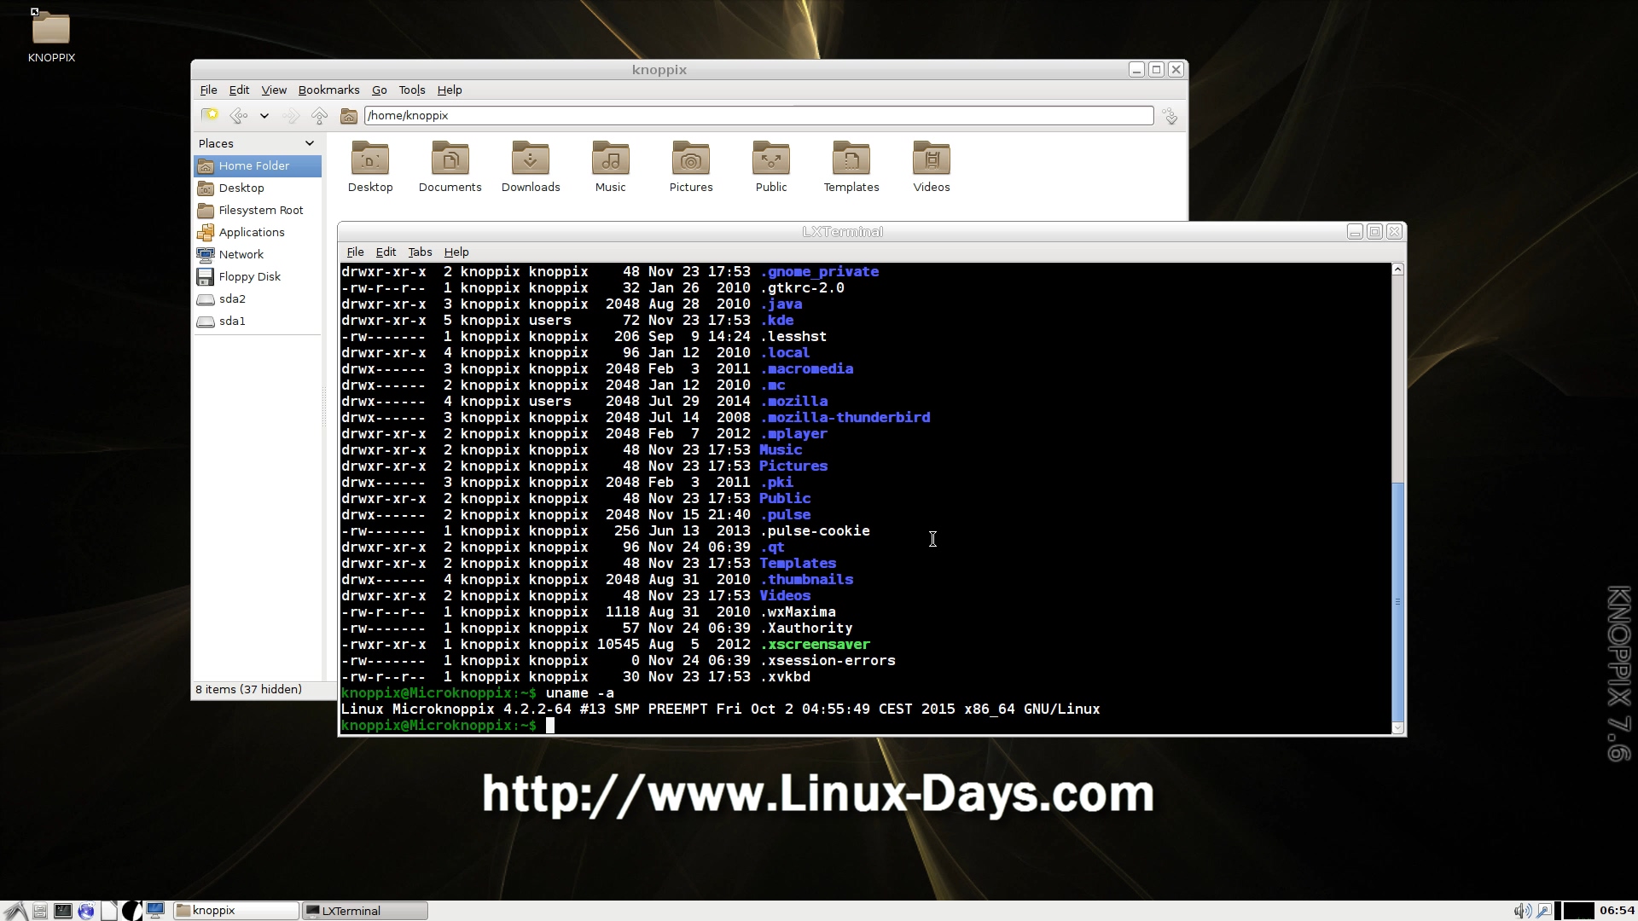Click the home folder toolbar icon
1638x921 pixels.
click(x=348, y=115)
